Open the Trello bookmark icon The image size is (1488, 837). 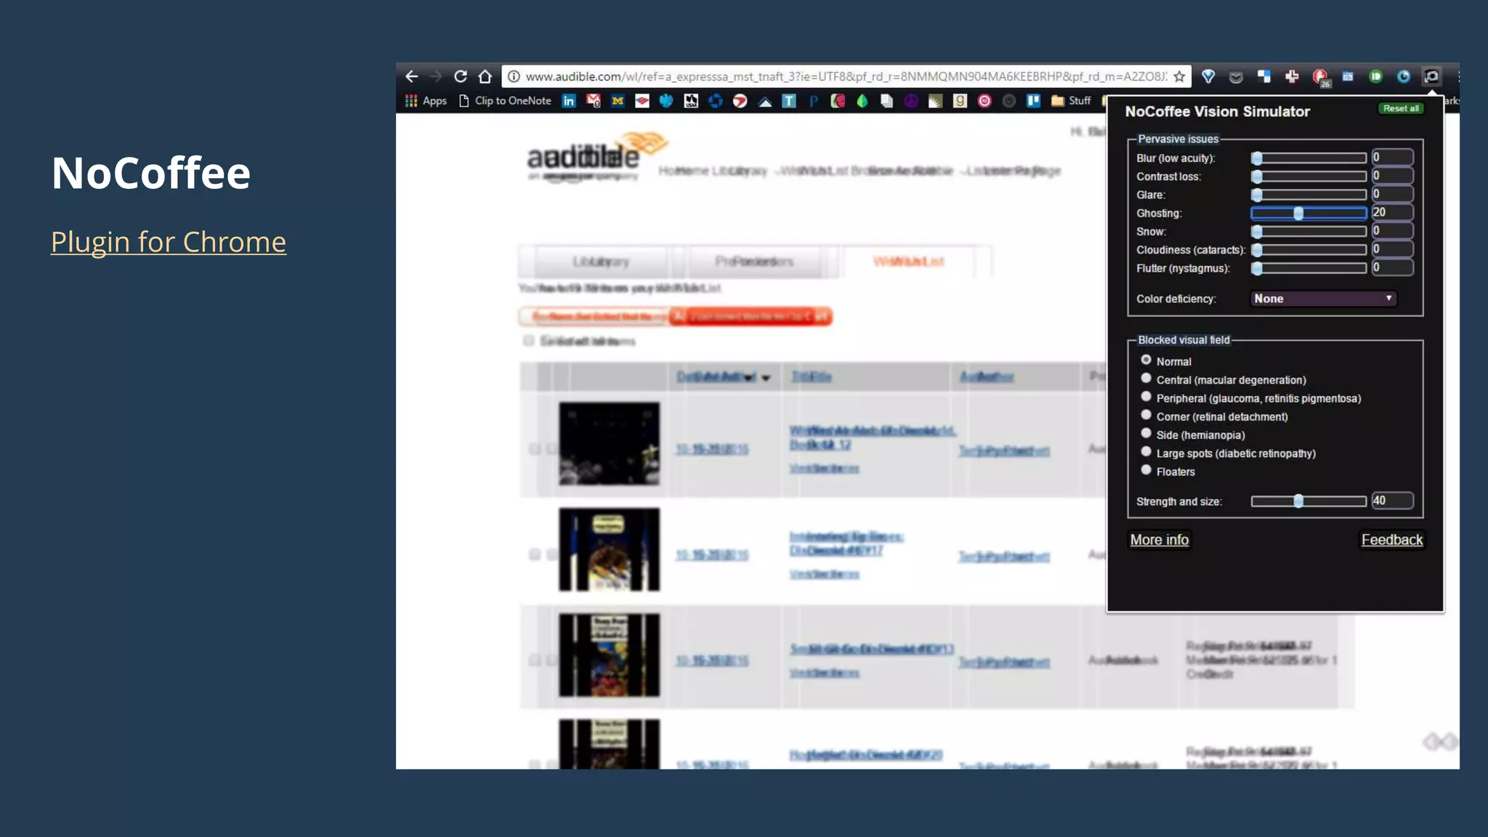[1033, 101]
